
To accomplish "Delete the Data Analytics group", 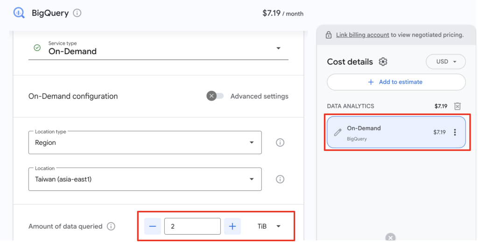I will [x=457, y=106].
